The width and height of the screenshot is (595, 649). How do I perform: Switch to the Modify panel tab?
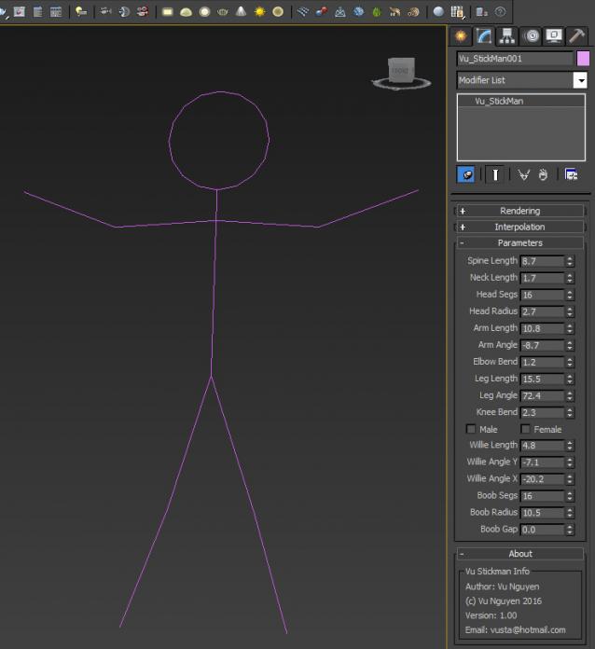484,36
